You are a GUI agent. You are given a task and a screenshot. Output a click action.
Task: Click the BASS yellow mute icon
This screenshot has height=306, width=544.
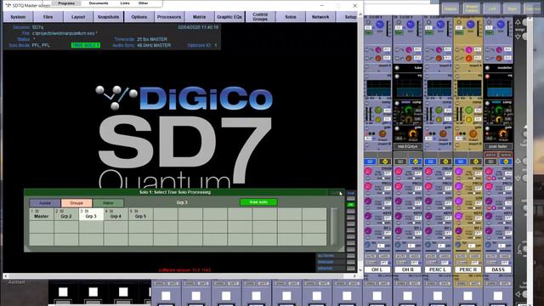point(506,161)
